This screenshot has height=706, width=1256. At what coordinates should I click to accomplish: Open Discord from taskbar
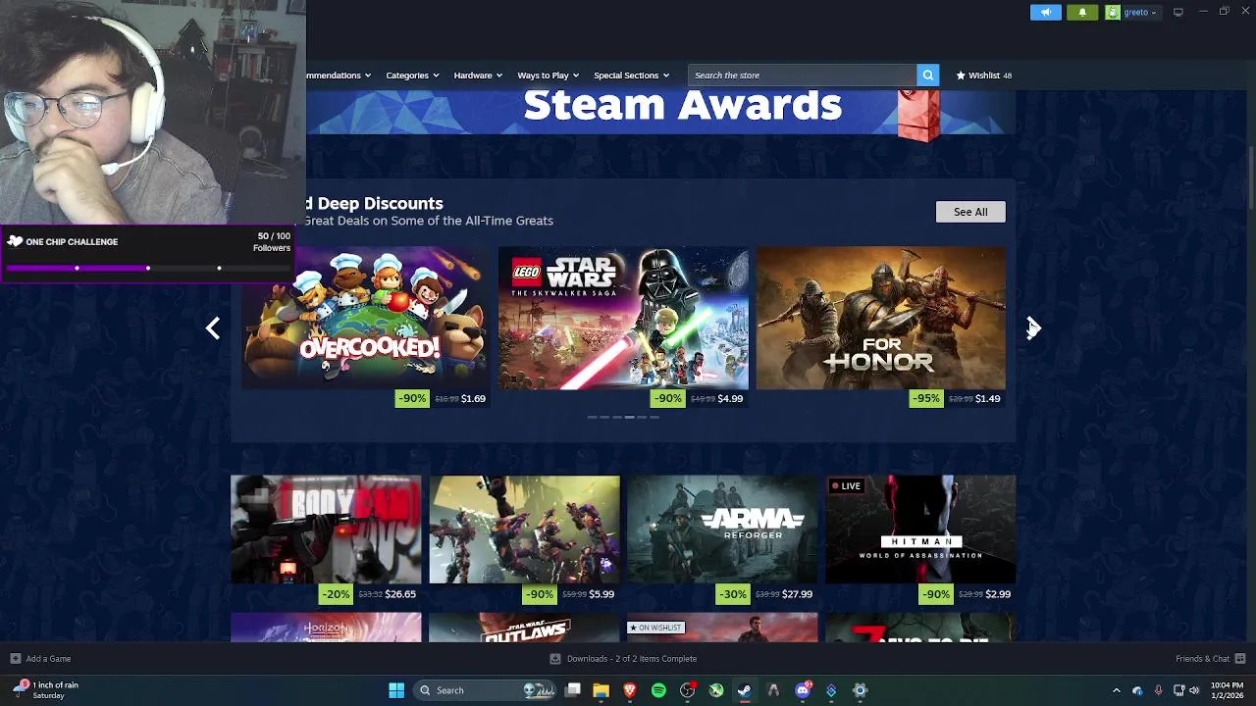click(803, 690)
